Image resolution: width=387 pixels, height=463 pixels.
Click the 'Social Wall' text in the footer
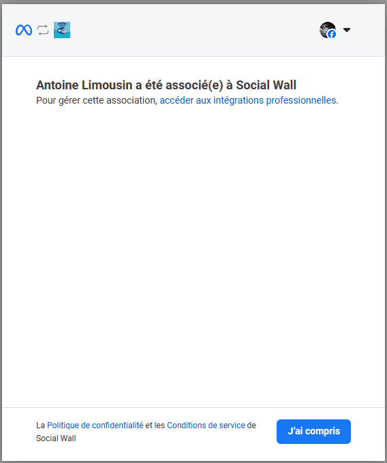[56, 438]
